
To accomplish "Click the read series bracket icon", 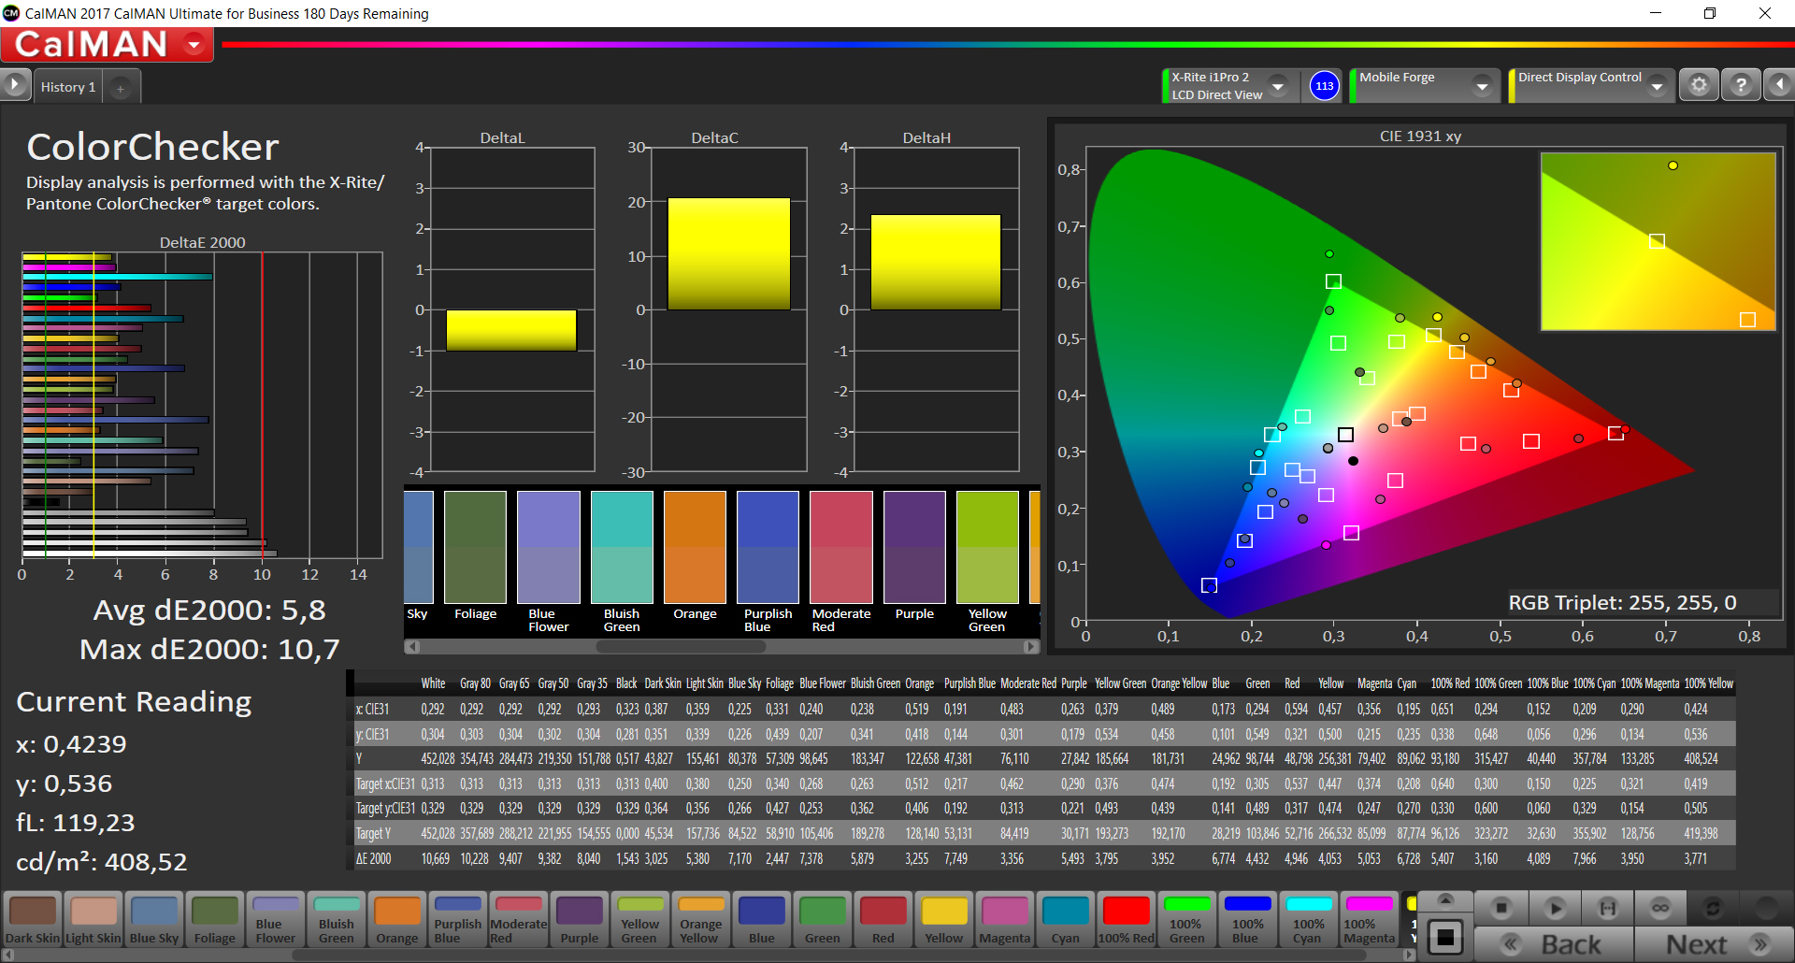I will pos(1607,908).
